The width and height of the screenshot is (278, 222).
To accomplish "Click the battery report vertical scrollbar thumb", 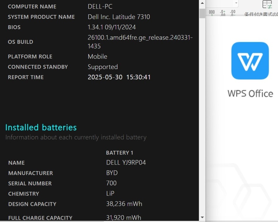I will tap(202, 13).
